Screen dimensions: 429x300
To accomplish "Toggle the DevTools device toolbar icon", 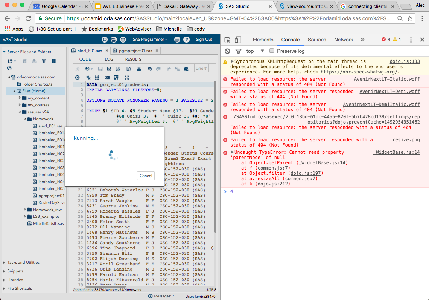I will pyautogui.click(x=238, y=40).
